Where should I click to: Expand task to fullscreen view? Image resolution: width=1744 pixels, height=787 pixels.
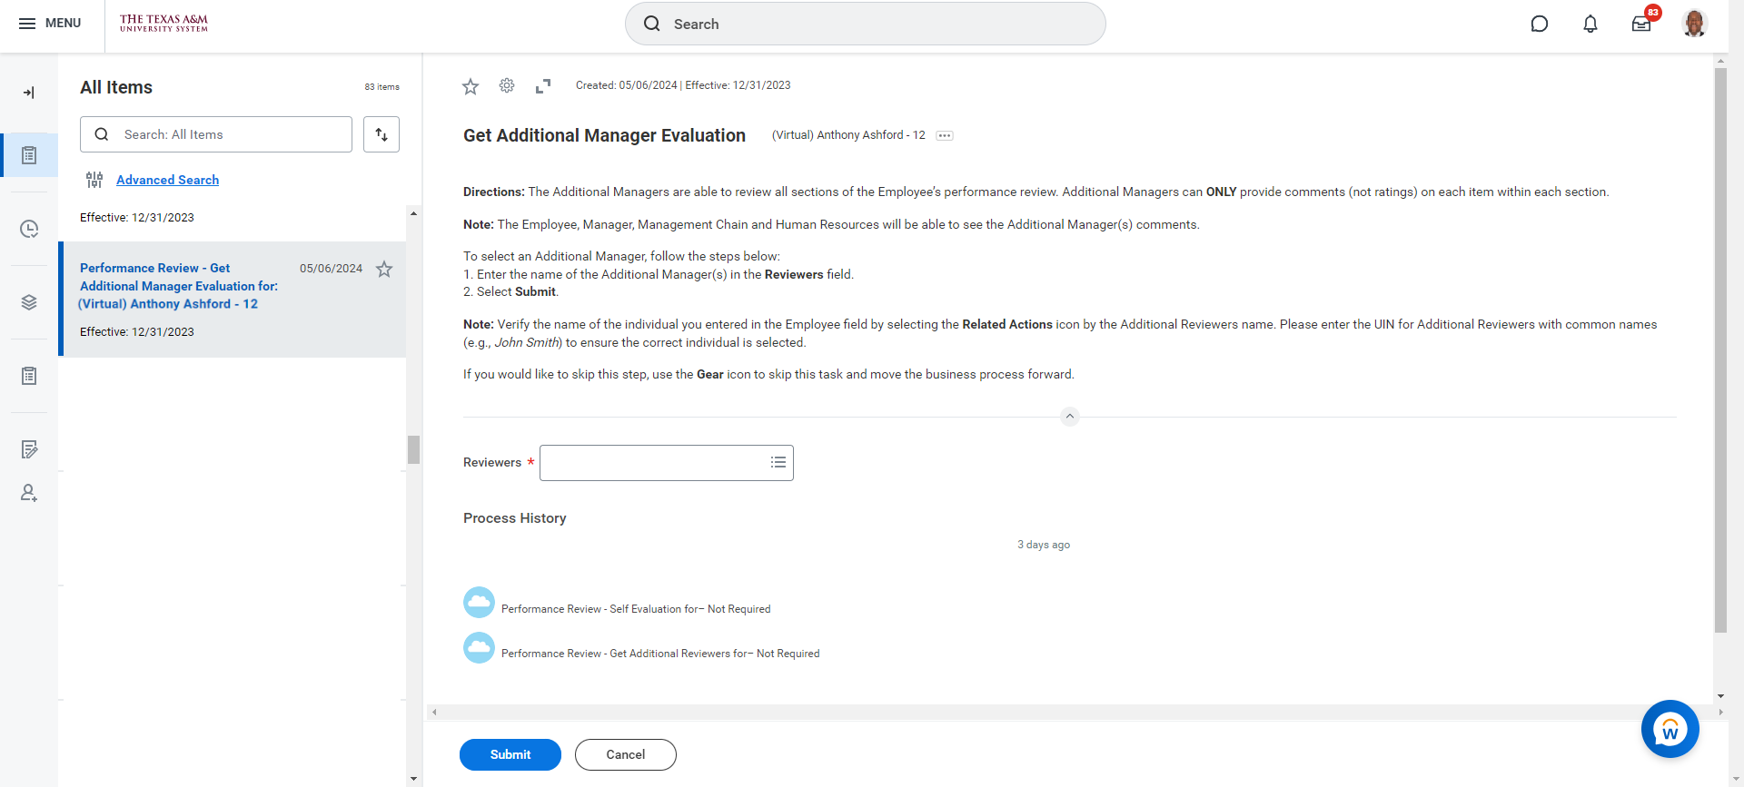pos(543,86)
